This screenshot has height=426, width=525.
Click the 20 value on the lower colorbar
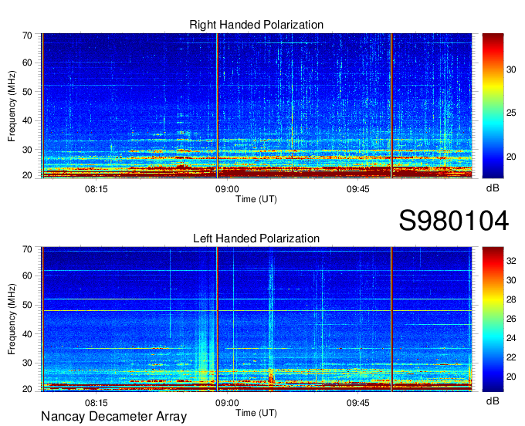tap(511, 377)
